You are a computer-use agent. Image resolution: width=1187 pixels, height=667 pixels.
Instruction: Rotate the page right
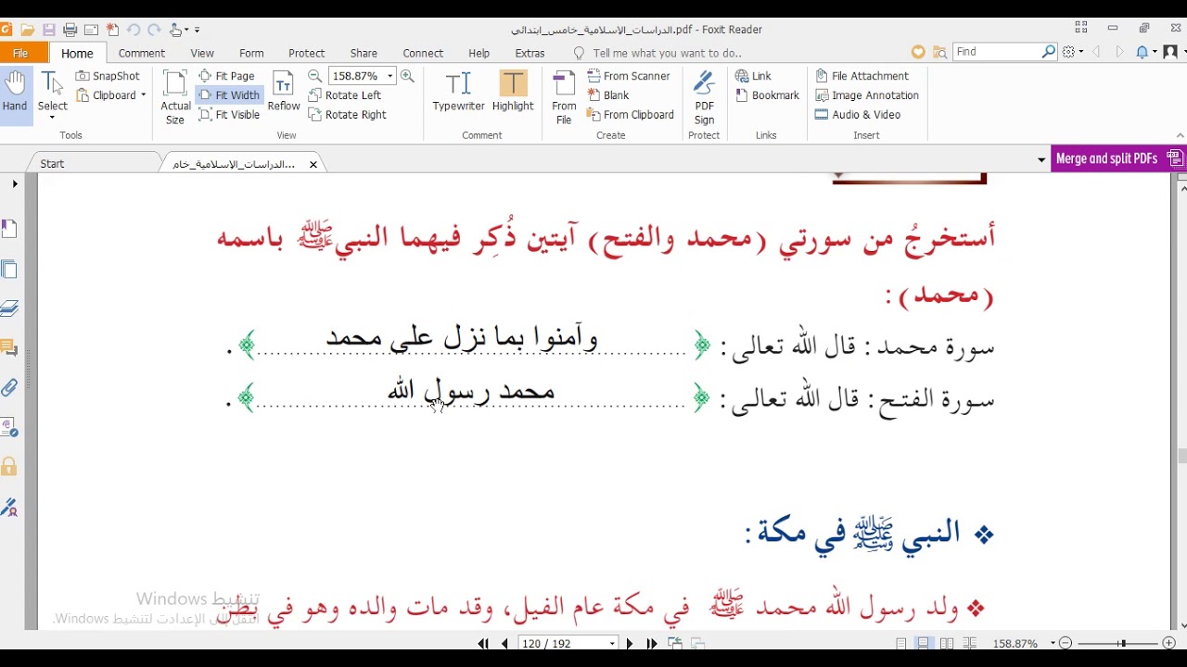348,115
